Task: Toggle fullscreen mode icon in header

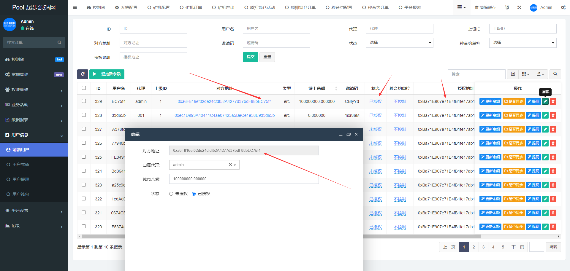Action: click(x=519, y=7)
